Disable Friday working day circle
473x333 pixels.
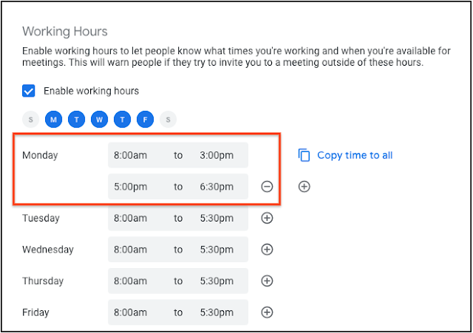(x=146, y=119)
